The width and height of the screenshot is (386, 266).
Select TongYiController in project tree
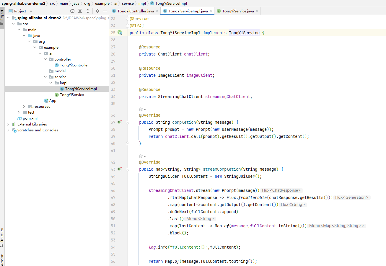(74, 65)
